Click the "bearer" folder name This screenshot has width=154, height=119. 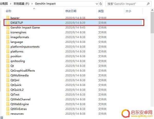[15, 18]
